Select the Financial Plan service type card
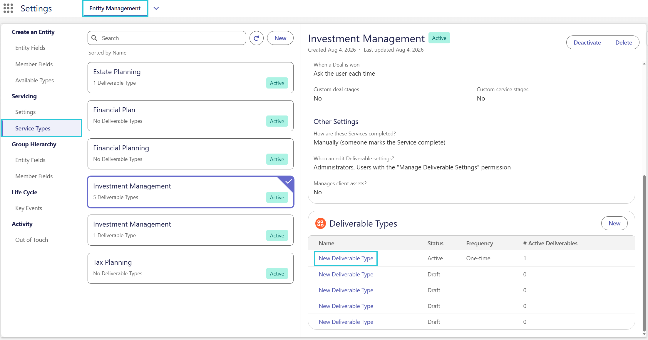 (190, 116)
